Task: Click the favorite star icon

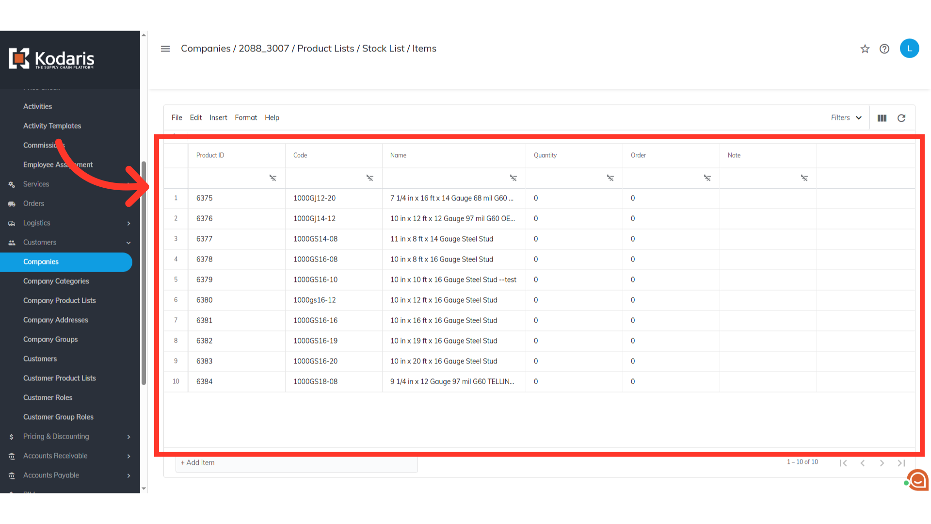Action: coord(865,49)
